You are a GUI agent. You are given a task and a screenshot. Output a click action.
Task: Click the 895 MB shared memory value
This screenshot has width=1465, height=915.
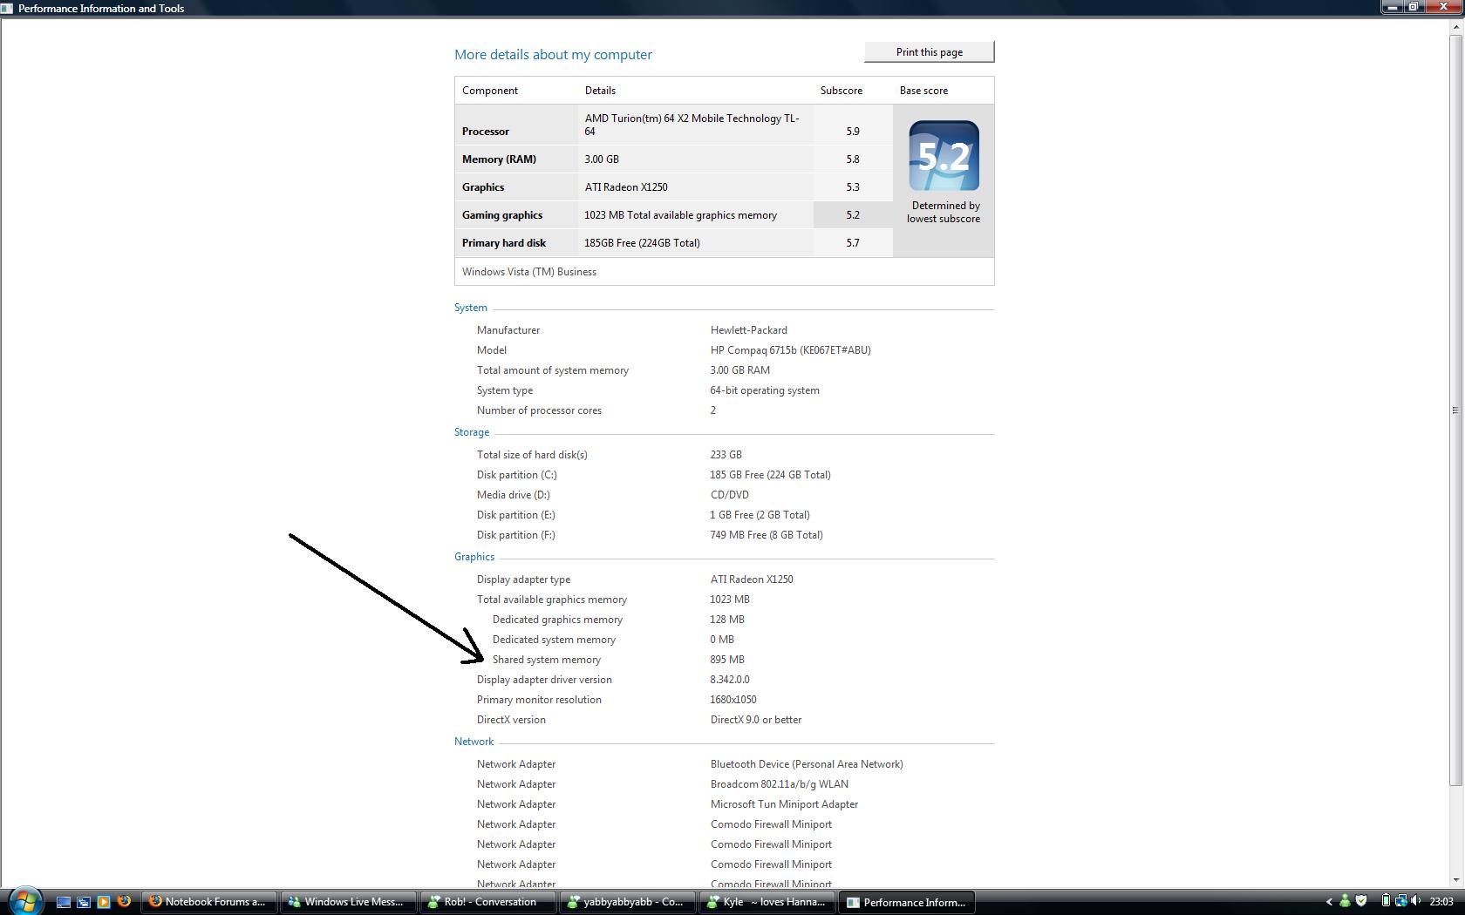point(727,660)
